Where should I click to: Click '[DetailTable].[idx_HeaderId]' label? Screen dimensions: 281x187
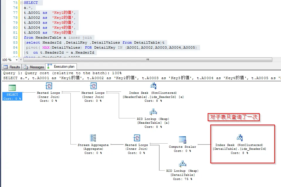[239, 149]
